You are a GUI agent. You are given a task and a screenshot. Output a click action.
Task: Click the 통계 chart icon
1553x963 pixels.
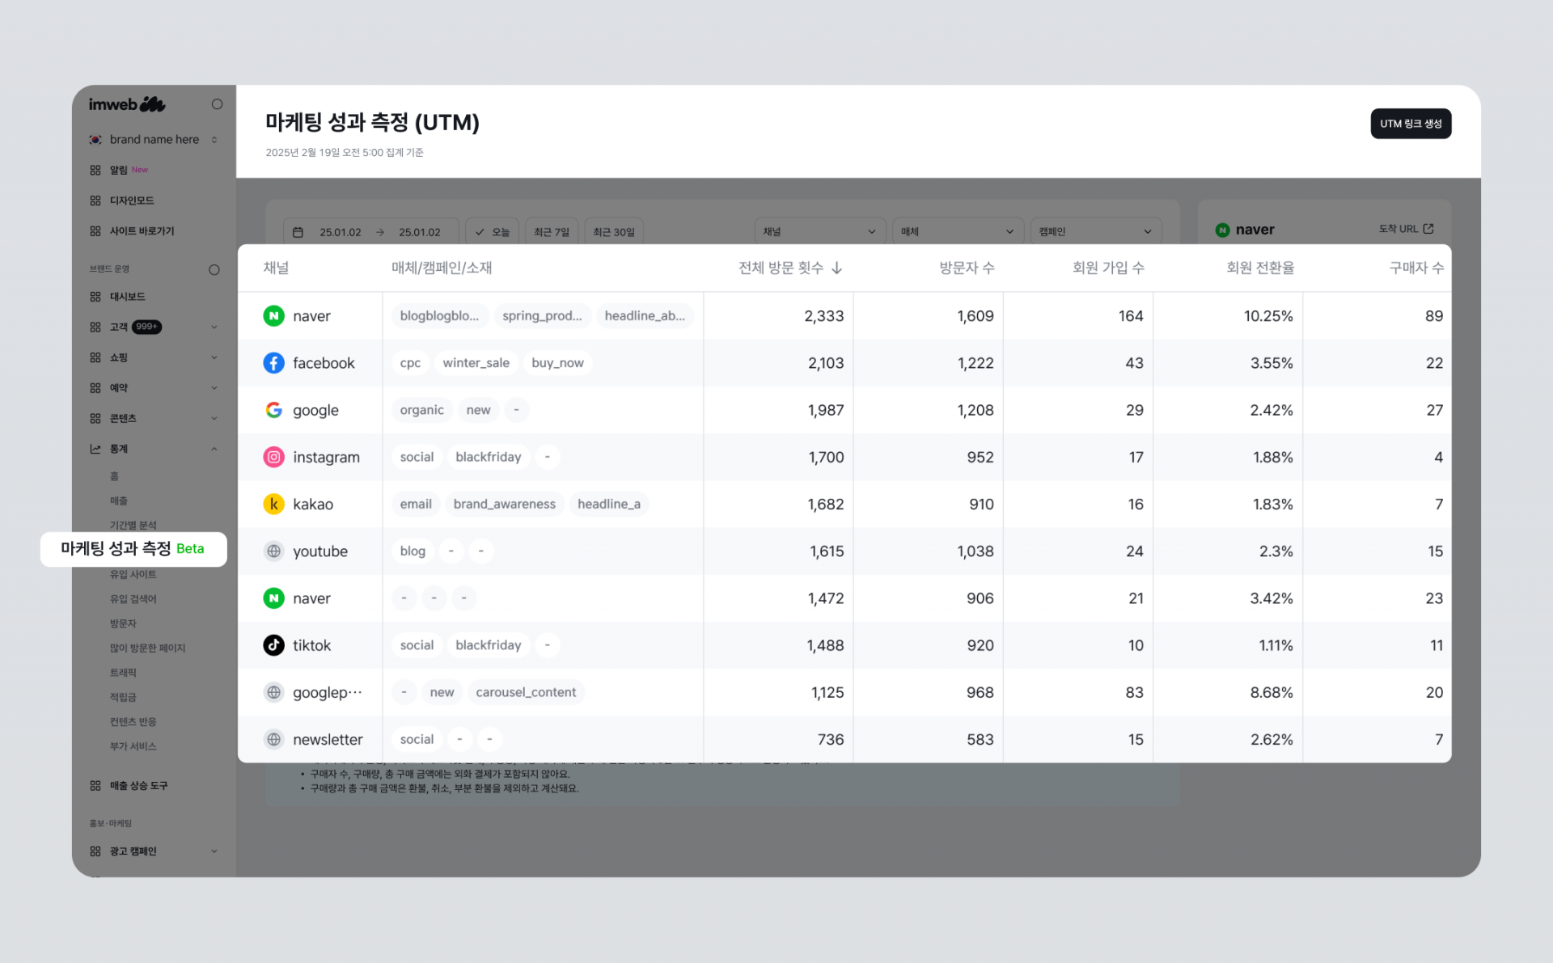click(95, 449)
